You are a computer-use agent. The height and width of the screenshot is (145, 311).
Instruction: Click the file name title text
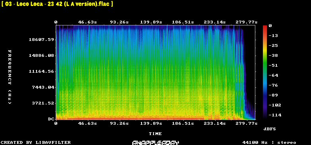click(57, 4)
